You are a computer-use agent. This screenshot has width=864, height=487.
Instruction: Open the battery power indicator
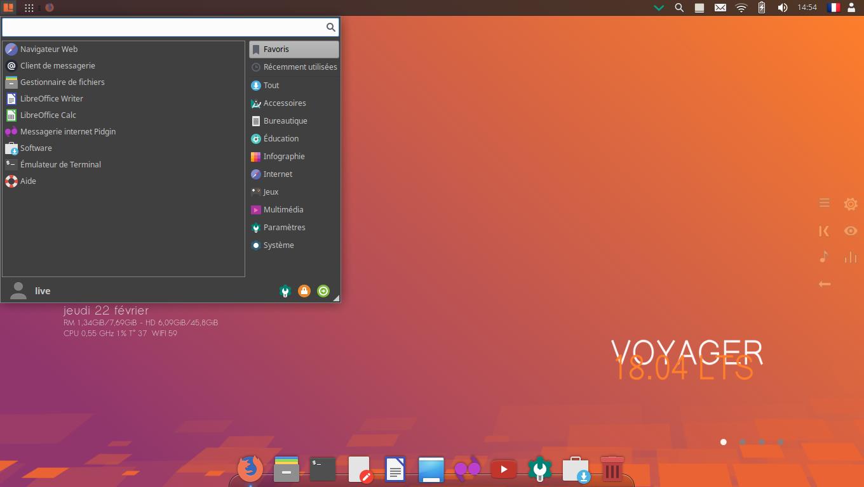tap(762, 8)
